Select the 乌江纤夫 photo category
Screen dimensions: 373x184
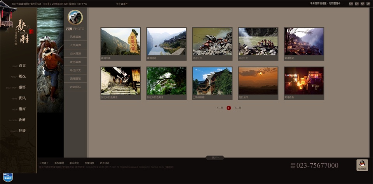[x=75, y=70]
